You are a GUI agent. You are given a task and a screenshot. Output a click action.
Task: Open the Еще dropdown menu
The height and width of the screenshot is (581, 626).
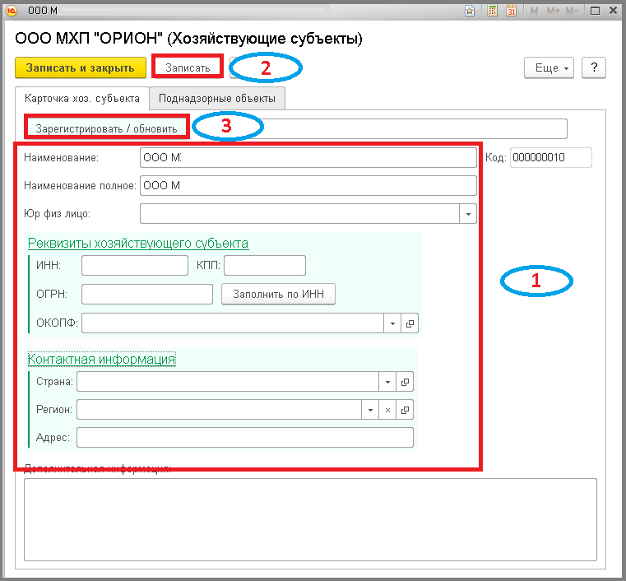pyautogui.click(x=549, y=67)
